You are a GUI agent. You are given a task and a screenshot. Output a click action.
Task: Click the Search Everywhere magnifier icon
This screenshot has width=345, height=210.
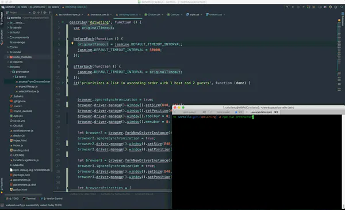[342, 7]
